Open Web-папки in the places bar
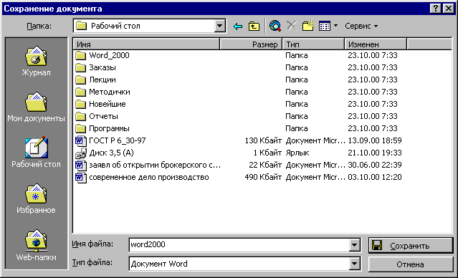 (37, 245)
